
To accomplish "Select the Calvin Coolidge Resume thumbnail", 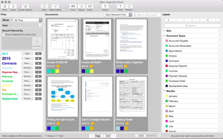I will pos(97,96).
